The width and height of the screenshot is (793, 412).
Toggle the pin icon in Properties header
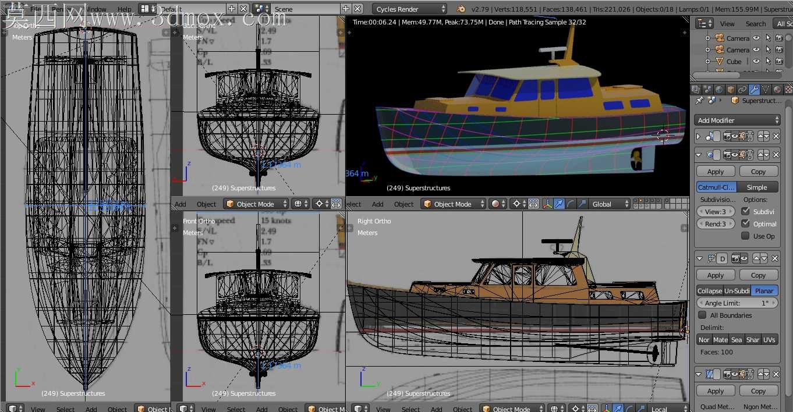[x=699, y=101]
